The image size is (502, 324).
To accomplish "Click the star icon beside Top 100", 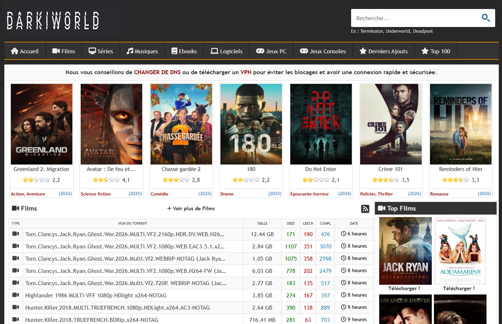I will [x=425, y=51].
